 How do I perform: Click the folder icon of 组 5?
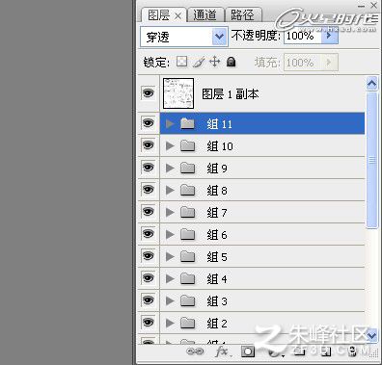pyautogui.click(x=188, y=256)
